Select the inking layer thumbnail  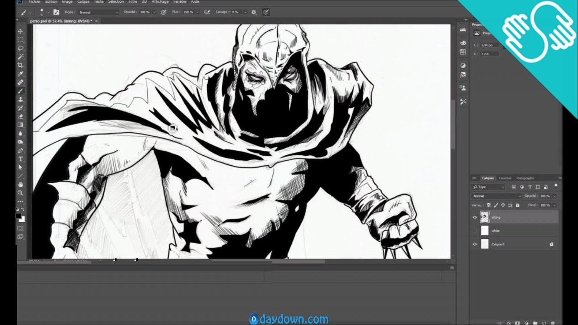(485, 217)
